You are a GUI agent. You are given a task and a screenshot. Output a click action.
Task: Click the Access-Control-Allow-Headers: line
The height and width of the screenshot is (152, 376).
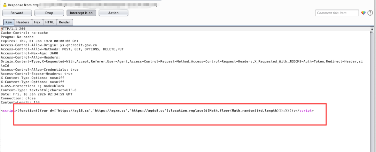(x=30, y=58)
